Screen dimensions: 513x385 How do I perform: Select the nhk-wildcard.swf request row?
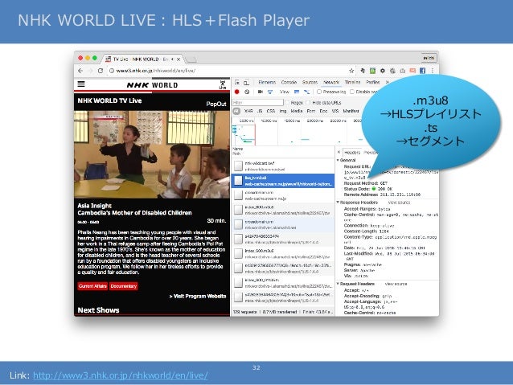(x=283, y=166)
